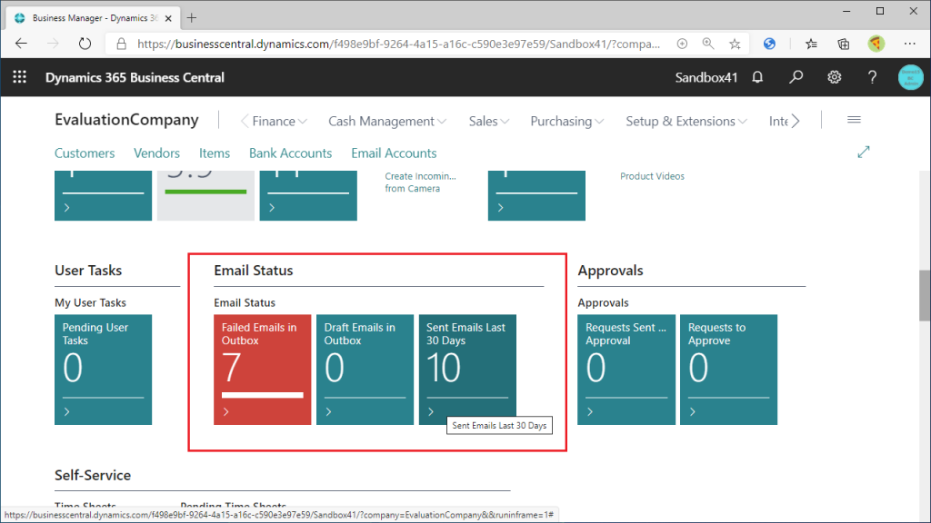
Task: Open the favorites list icon
Action: (811, 44)
